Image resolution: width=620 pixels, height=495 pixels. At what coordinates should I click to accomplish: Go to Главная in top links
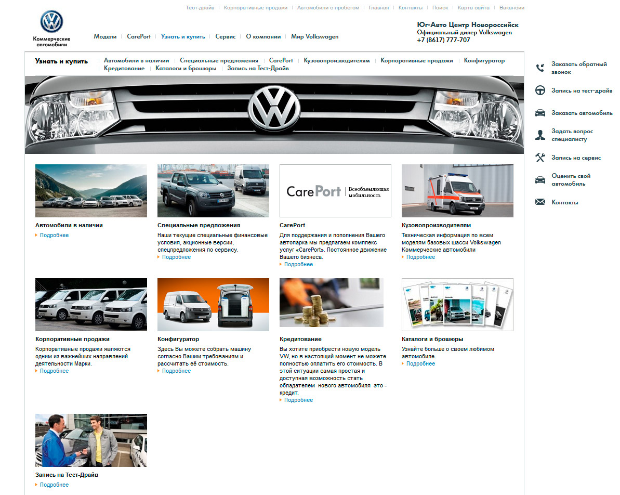379,7
